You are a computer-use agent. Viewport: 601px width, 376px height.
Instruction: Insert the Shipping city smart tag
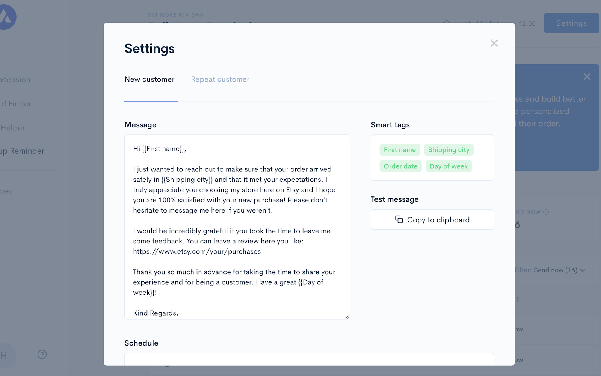click(449, 150)
